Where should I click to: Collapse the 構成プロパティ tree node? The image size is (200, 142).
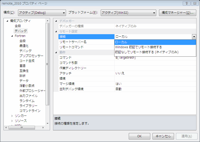(x=7, y=21)
